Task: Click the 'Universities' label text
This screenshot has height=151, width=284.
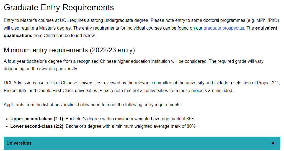Action: pos(19,143)
